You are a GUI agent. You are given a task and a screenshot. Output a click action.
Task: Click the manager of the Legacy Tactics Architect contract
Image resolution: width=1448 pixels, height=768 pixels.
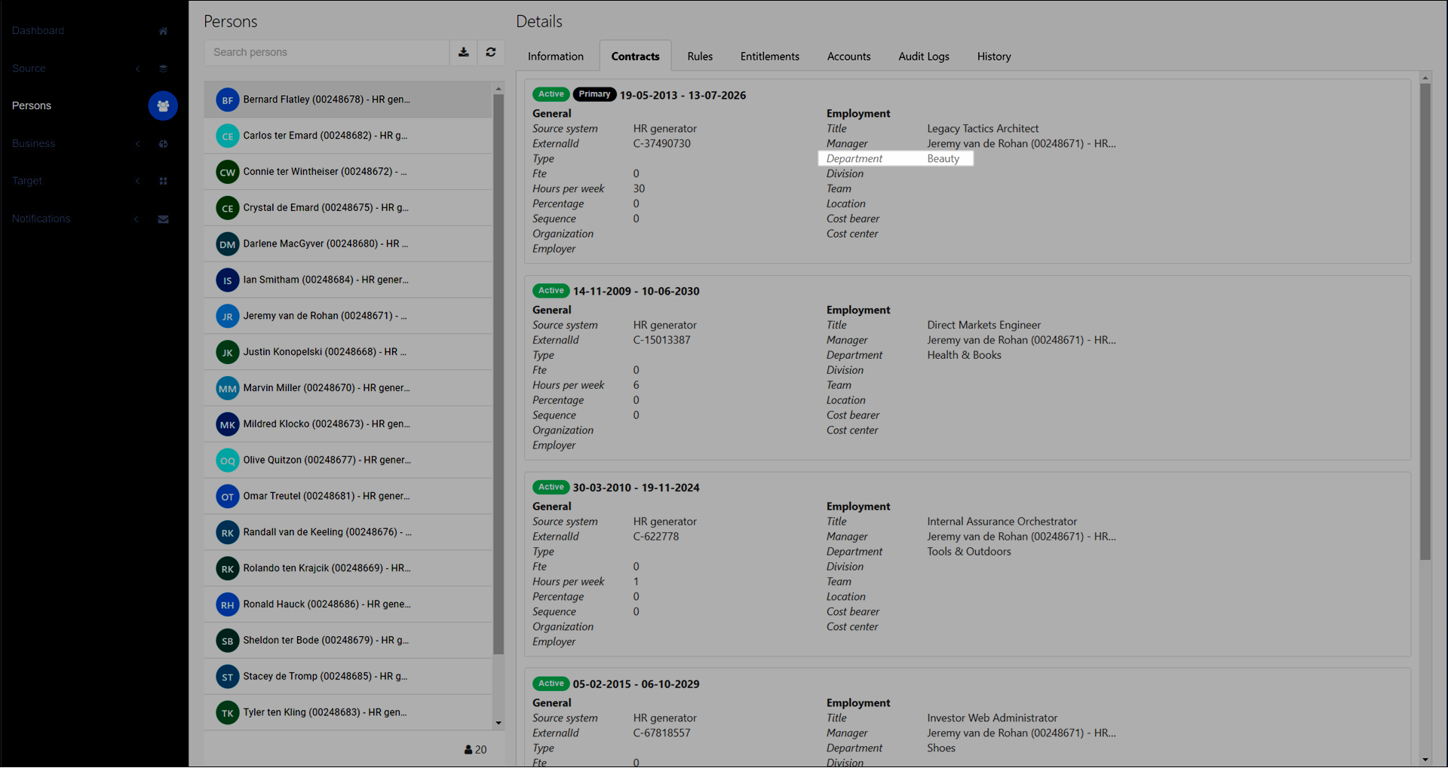coord(1021,144)
